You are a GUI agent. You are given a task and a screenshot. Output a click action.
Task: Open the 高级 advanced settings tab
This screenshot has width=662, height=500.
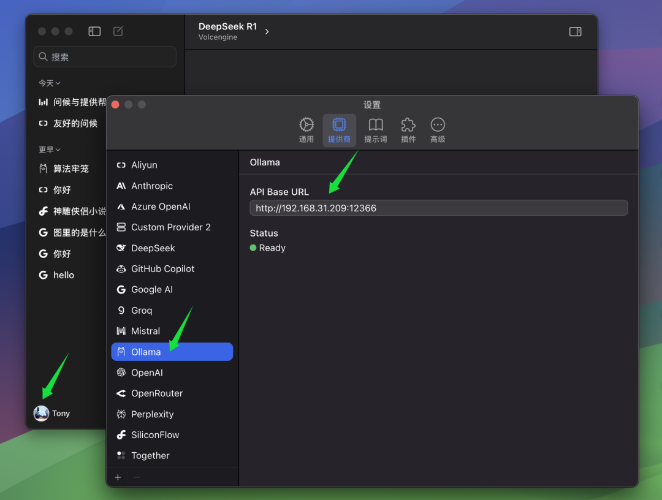pyautogui.click(x=438, y=130)
